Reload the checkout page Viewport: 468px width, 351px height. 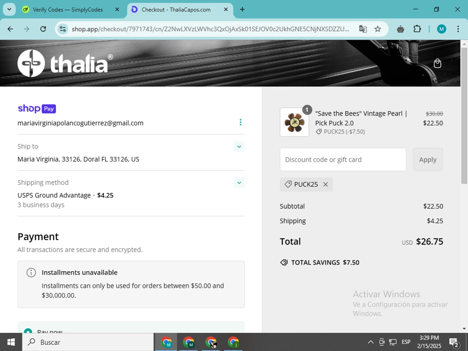[x=43, y=29]
